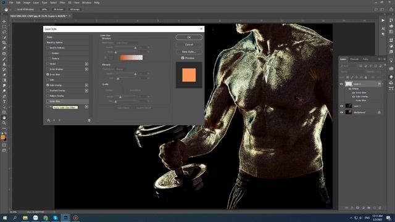Open the Blend Mode dropdown in Outer Glow
This screenshot has width=395, height=222.
pos(127,43)
